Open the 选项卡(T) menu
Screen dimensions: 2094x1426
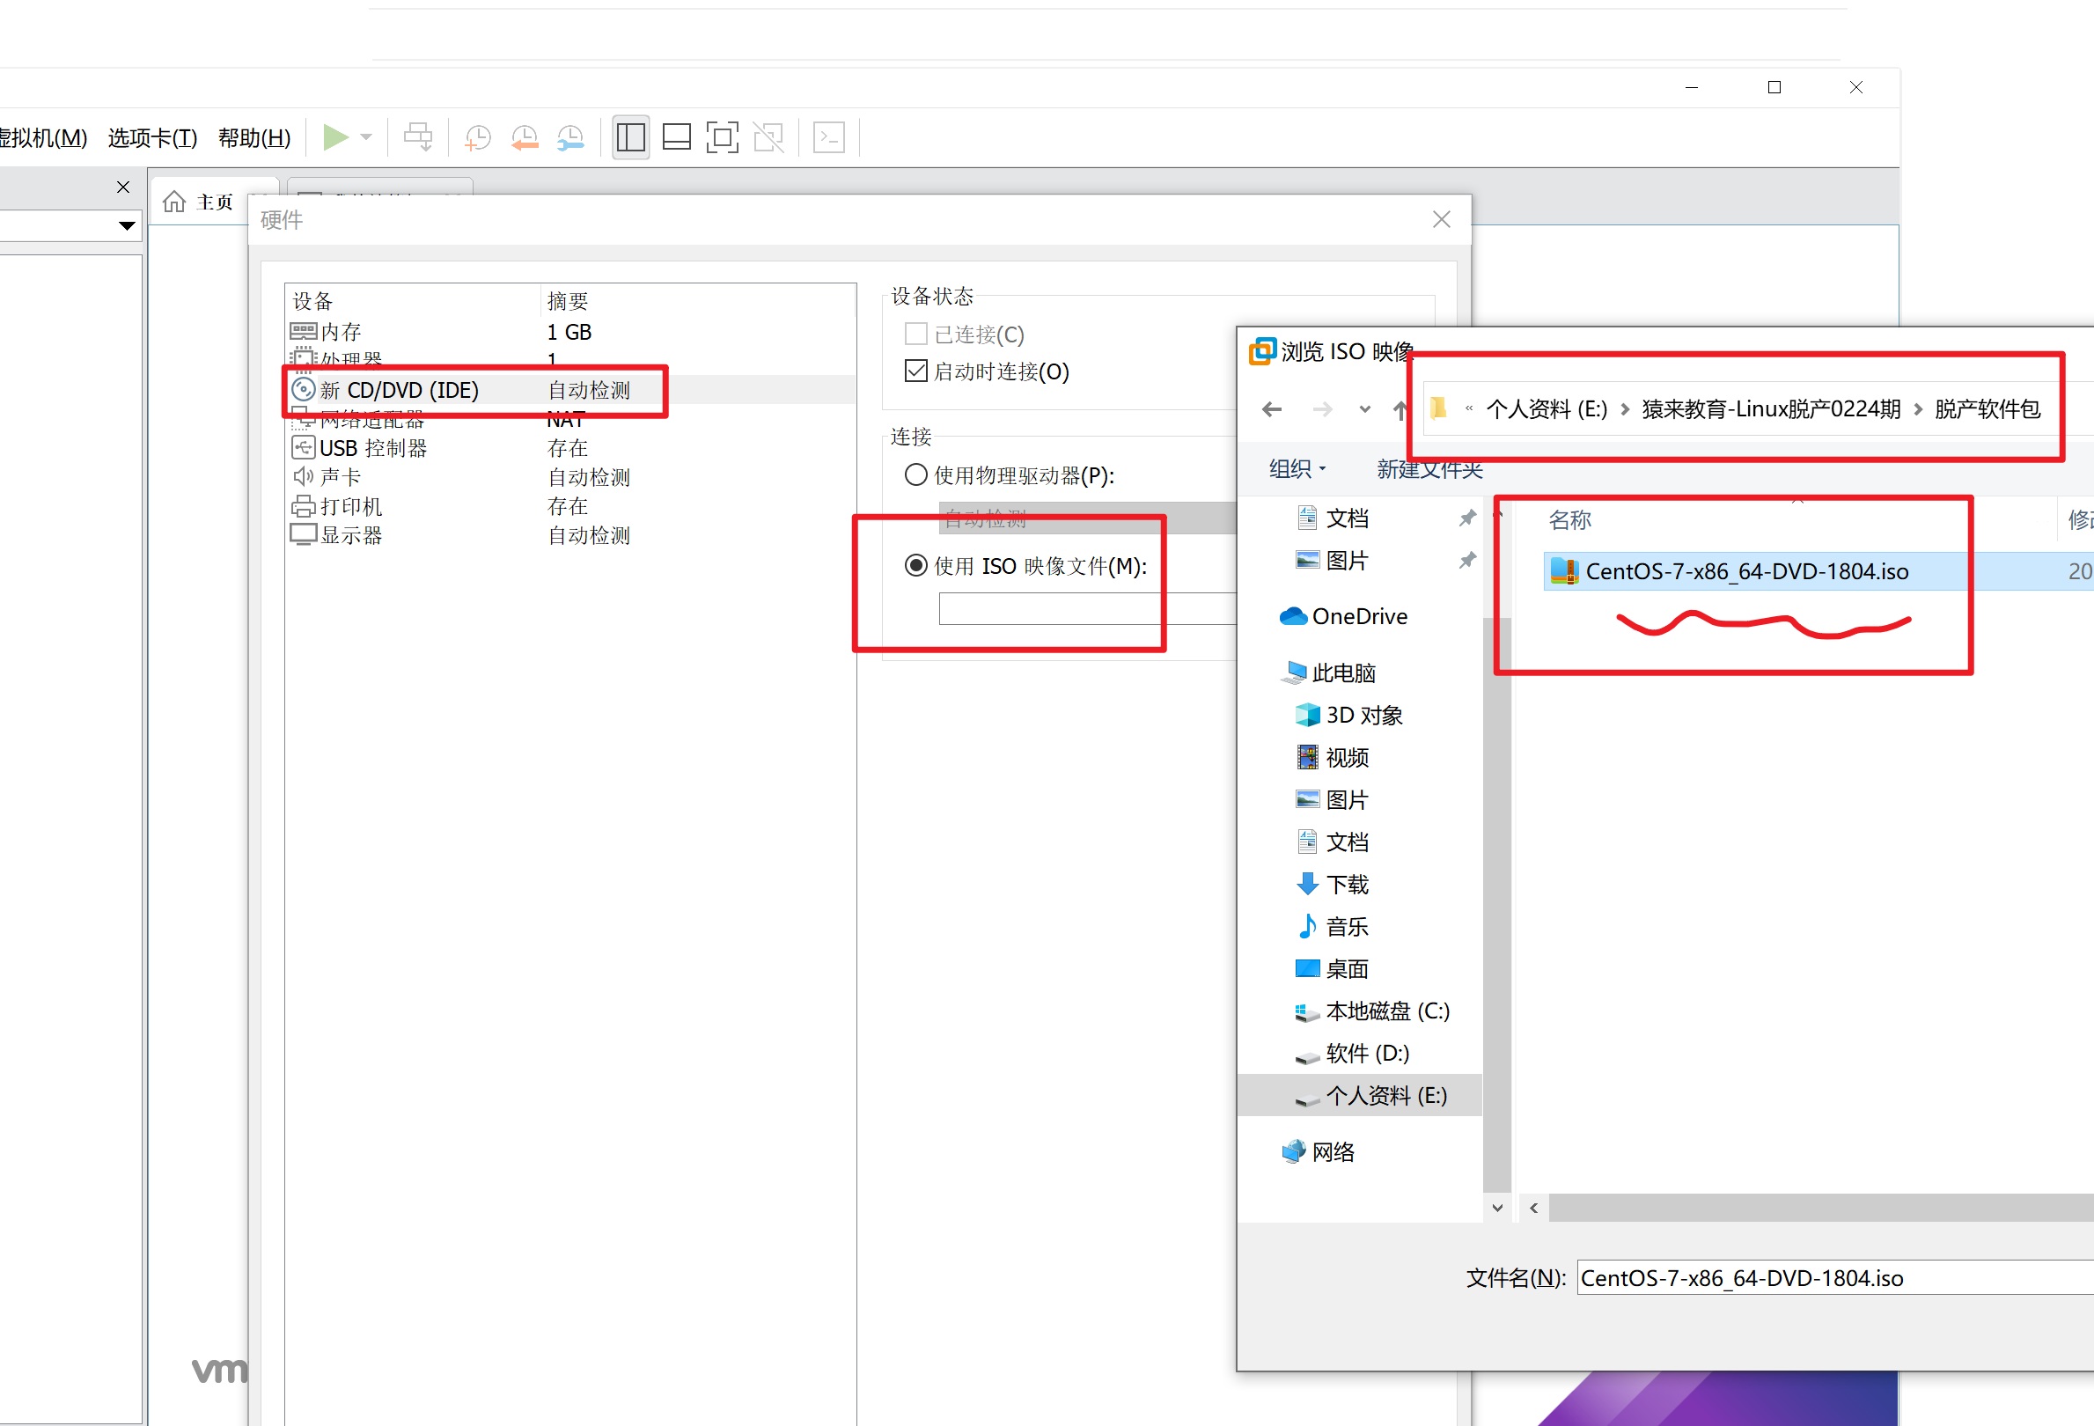[152, 138]
